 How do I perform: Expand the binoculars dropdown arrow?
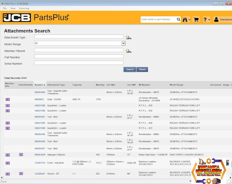pyautogui.click(x=189, y=20)
